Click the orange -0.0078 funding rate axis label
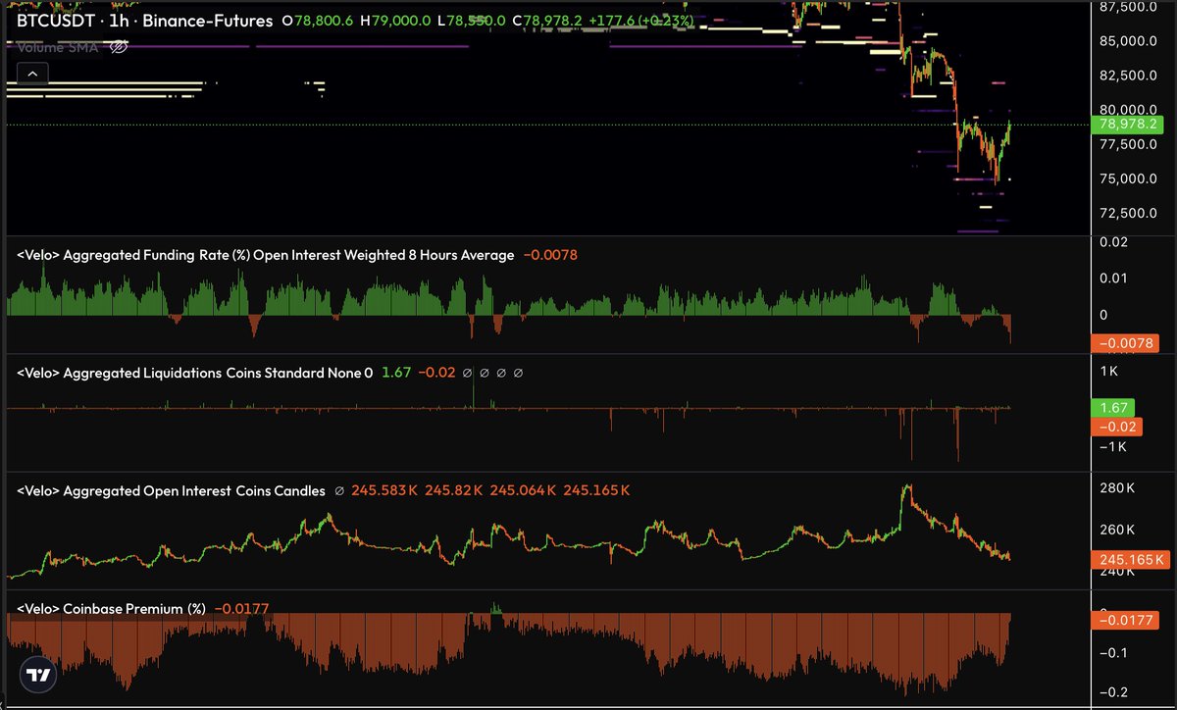1177x710 pixels. (x=1125, y=343)
